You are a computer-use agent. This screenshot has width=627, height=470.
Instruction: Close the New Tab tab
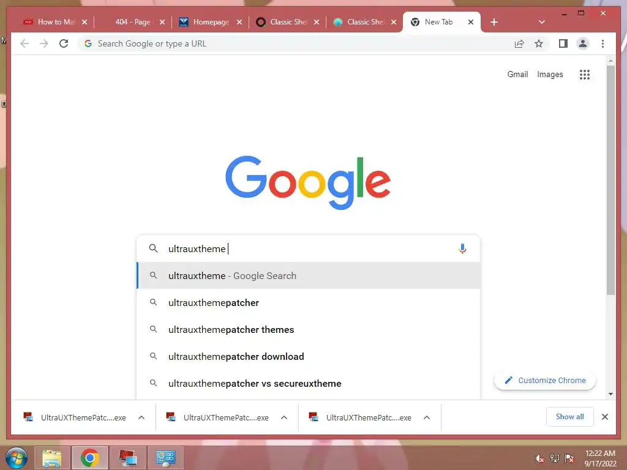click(x=471, y=22)
